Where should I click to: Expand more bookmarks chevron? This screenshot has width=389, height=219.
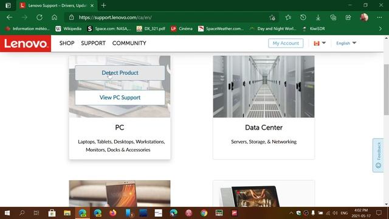pyautogui.click(x=380, y=29)
